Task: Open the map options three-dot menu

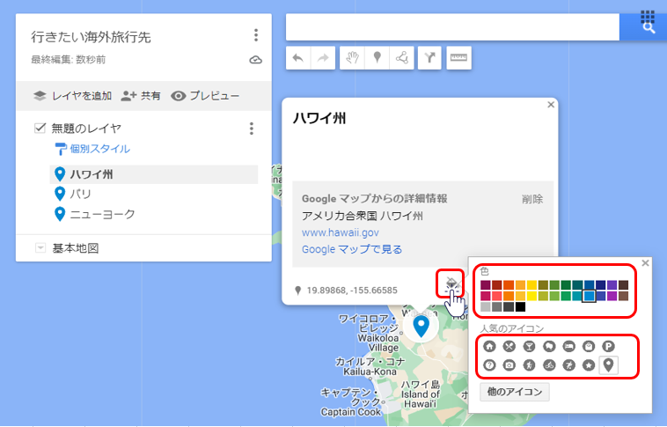Action: [256, 35]
